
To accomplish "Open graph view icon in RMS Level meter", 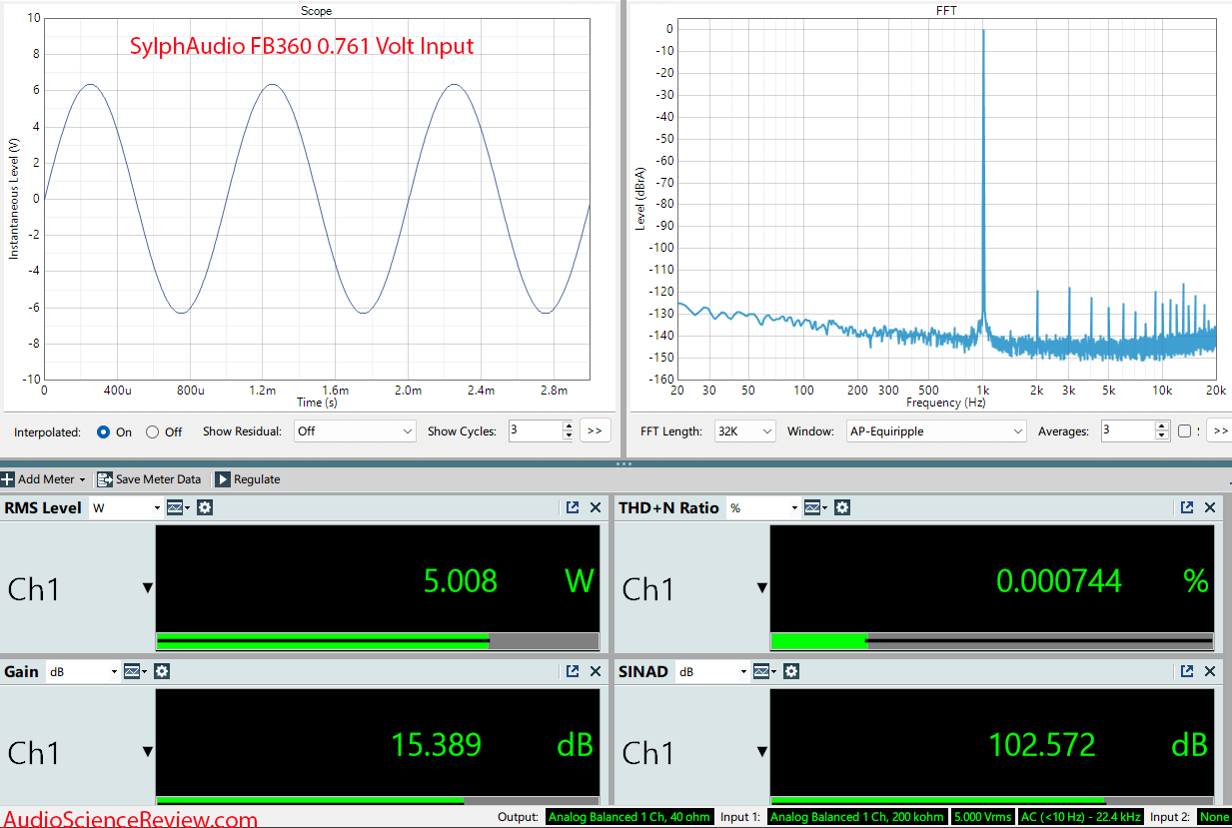I will [176, 507].
